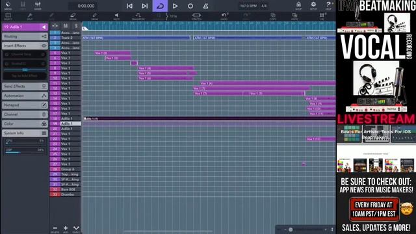Tap to add an insert effect
This screenshot has height=234, width=416.
click(25, 76)
